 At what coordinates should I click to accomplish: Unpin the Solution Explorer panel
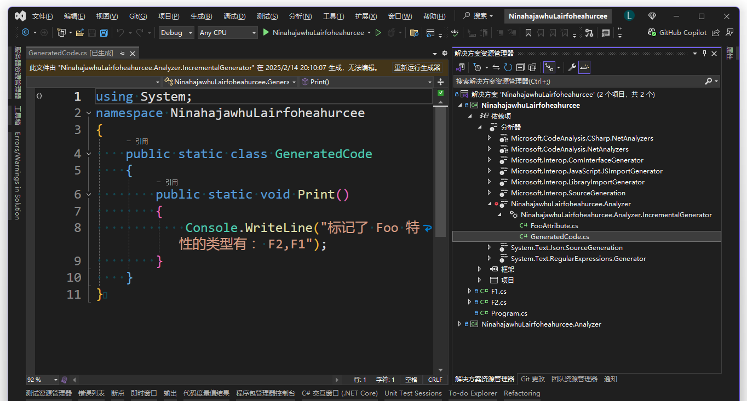coord(705,53)
